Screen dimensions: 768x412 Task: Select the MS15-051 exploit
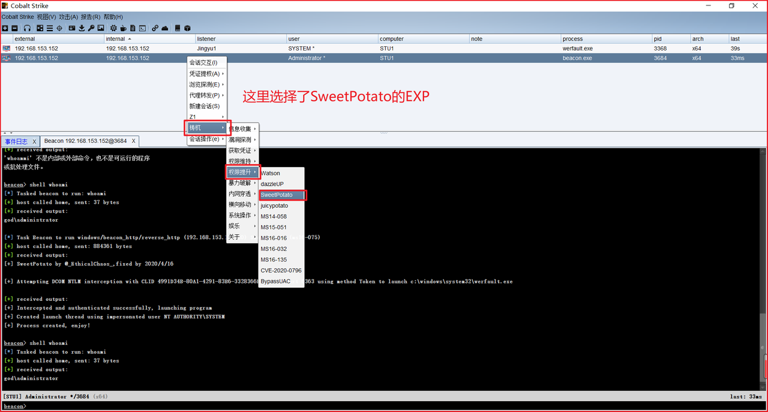tap(281, 227)
